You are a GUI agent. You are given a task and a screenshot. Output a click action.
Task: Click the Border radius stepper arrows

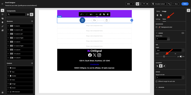click(x=169, y=39)
